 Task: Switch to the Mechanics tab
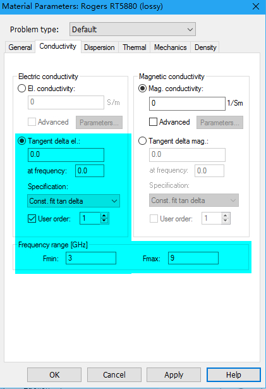click(171, 47)
